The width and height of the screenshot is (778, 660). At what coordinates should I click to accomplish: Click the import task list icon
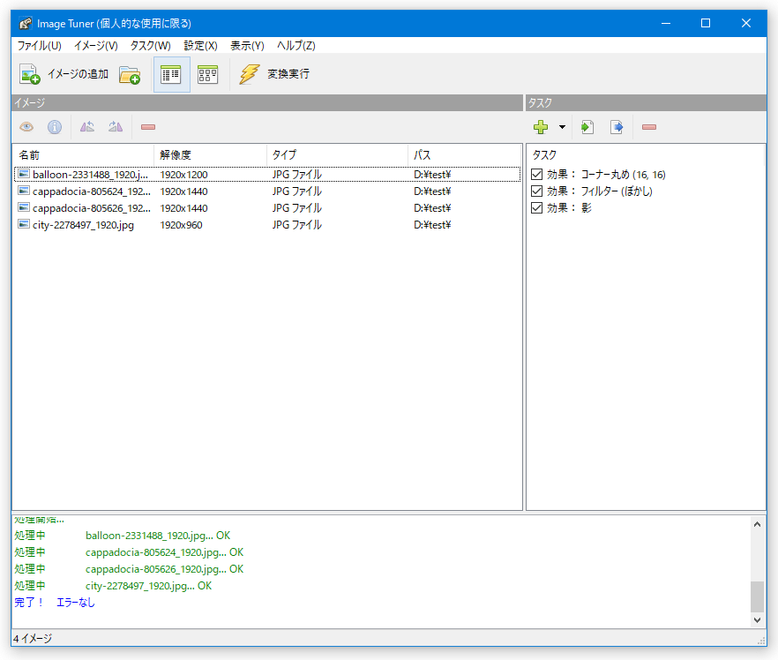[x=587, y=127]
